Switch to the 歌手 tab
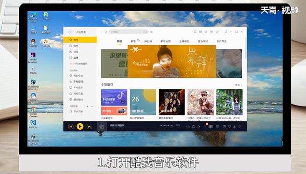This screenshot has height=174, width=306. point(133,41)
